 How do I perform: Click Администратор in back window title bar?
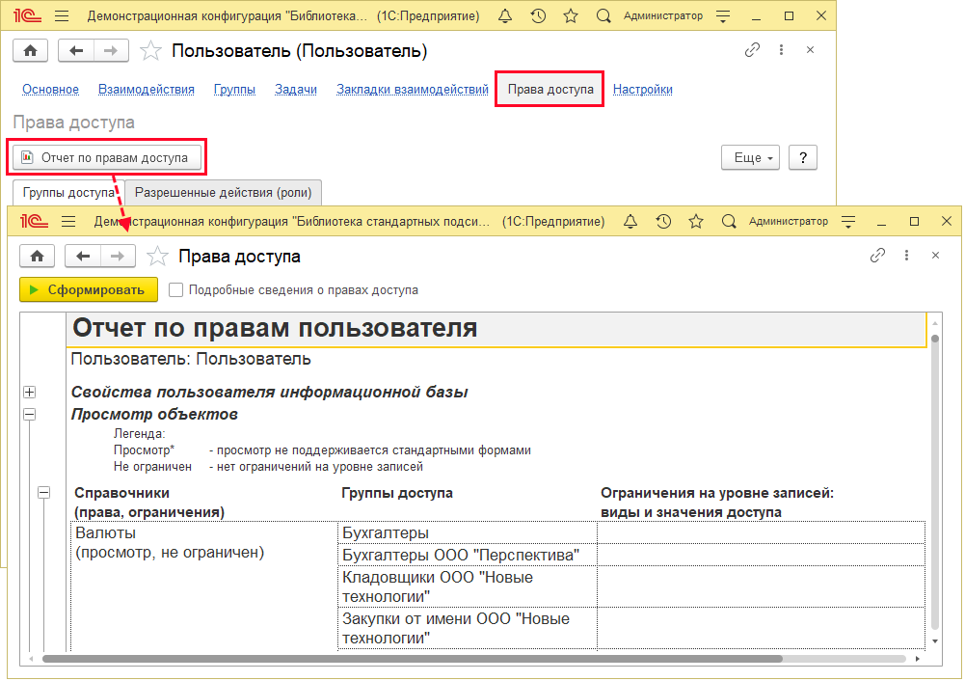click(x=663, y=16)
